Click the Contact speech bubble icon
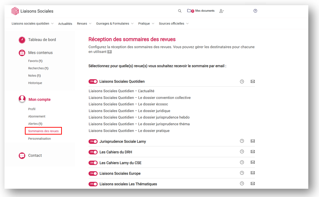This screenshot has height=197, width=319. (x=22, y=156)
